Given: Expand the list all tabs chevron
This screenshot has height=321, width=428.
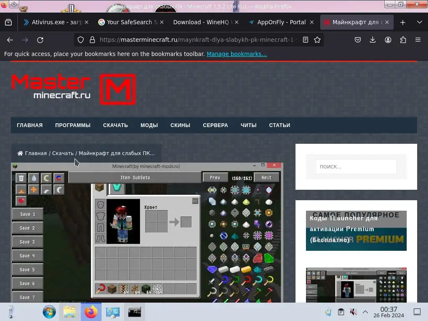Looking at the screenshot, I should (x=420, y=22).
